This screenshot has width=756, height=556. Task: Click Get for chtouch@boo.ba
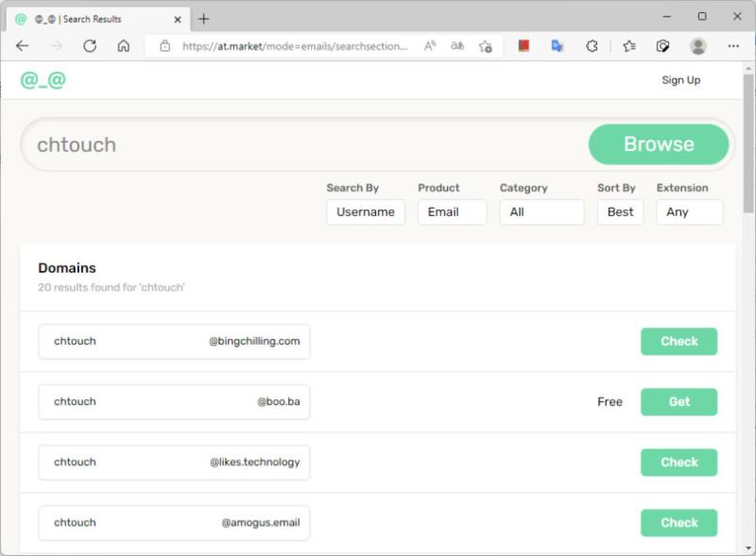pos(679,402)
